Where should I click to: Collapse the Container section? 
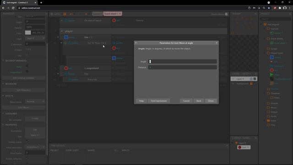[3, 113]
